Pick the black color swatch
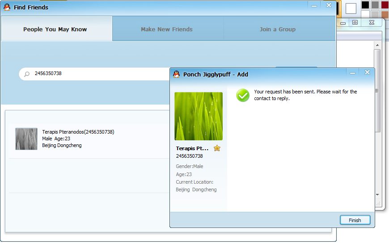Image resolution: width=389 pixels, height=244 pixels. [x=365, y=5]
